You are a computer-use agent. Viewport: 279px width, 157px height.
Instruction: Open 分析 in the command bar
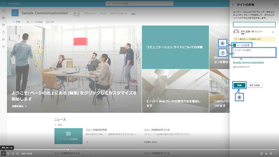(50, 22)
